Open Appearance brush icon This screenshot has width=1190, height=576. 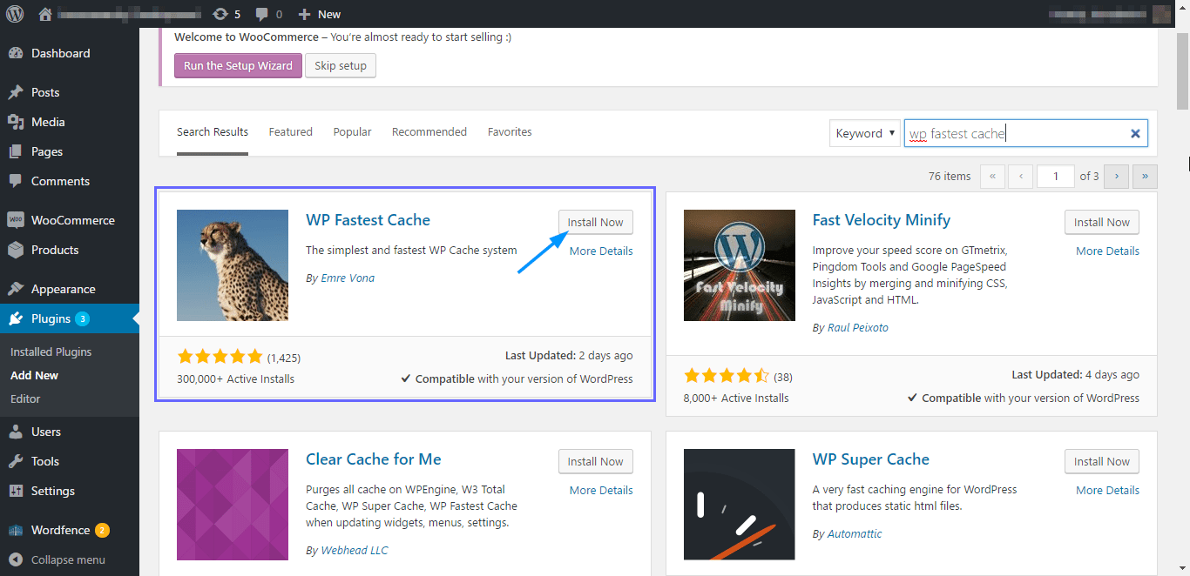click(16, 289)
